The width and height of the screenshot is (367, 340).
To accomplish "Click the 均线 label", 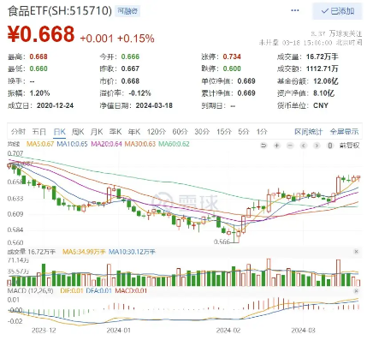I will 14,144.
